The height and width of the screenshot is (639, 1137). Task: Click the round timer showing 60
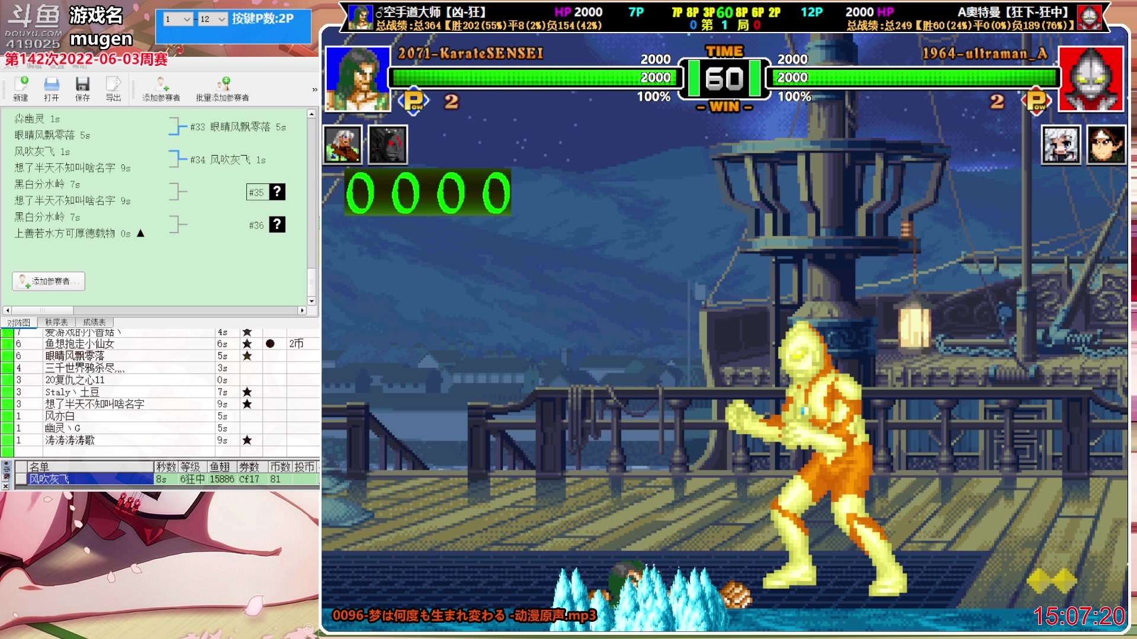click(725, 78)
